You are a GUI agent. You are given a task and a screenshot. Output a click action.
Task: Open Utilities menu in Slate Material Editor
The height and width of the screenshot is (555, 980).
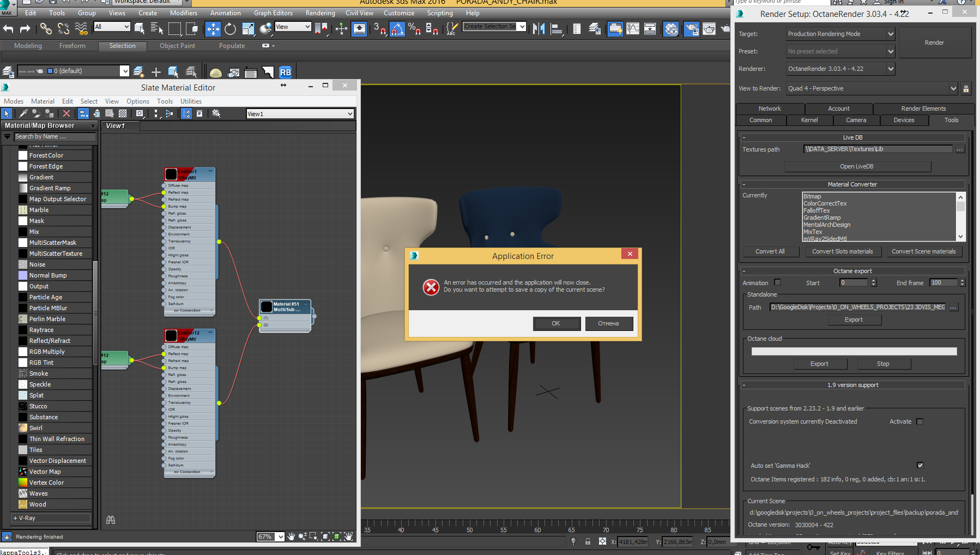[191, 101]
